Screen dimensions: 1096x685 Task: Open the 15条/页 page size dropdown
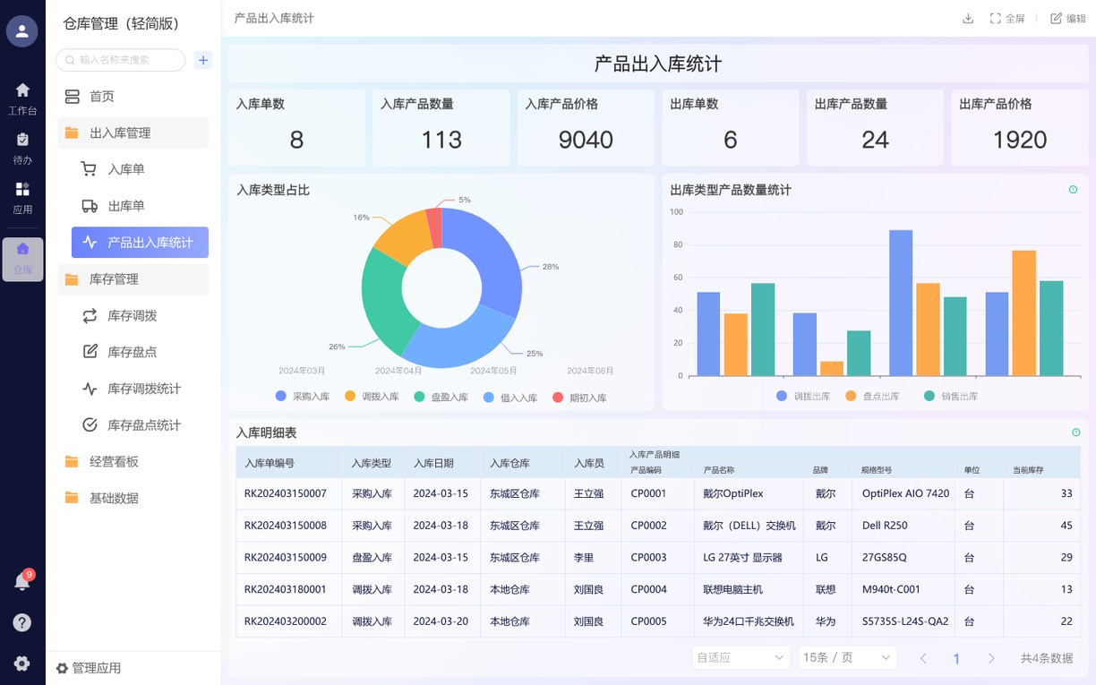(x=847, y=657)
